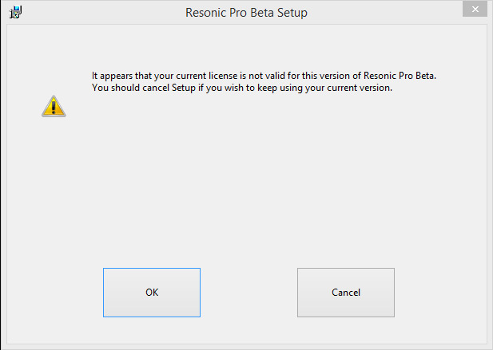This screenshot has width=493, height=350.
Task: Click the blank area between OK and Cancel
Action: pos(248,293)
